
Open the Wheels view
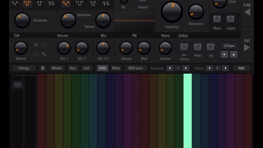[x=57, y=68]
